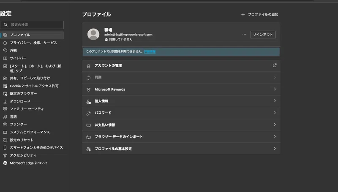The width and height of the screenshot is (338, 192).
Task: Click the 設定のリセット reset icon
Action: (5, 140)
